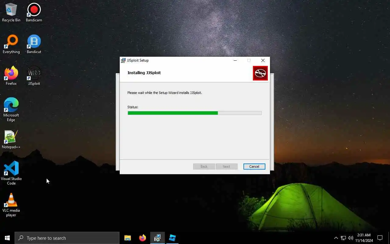Open Firefox from the taskbar
The image size is (390, 244).
point(142,238)
